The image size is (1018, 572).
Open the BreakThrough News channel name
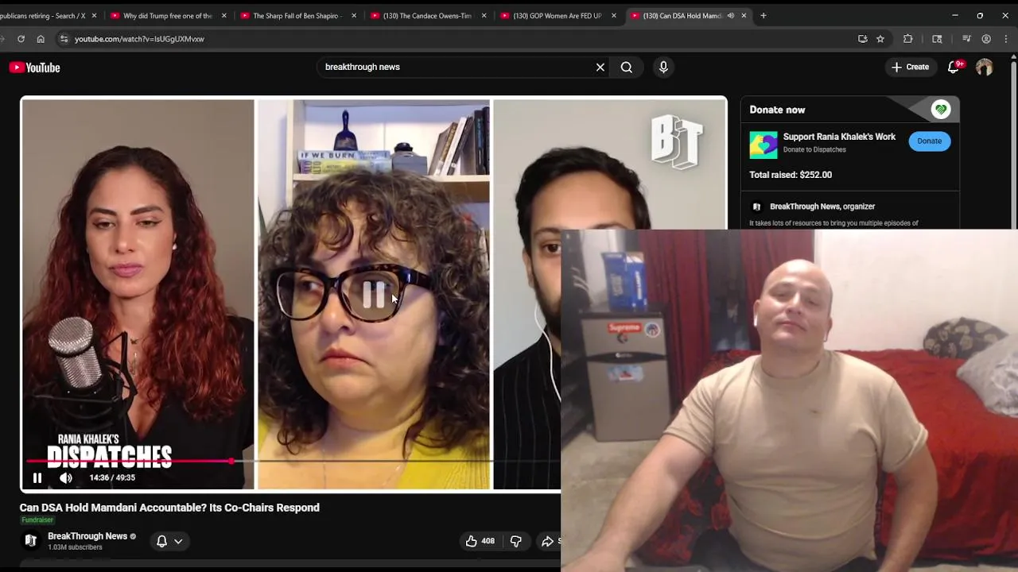tap(87, 536)
